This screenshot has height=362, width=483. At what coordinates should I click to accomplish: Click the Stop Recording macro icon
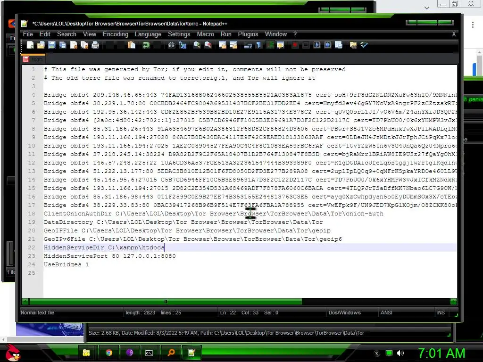(306, 45)
